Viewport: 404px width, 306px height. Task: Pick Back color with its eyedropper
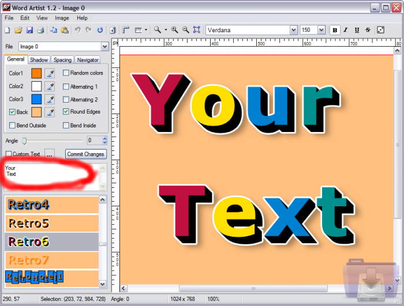tap(50, 112)
